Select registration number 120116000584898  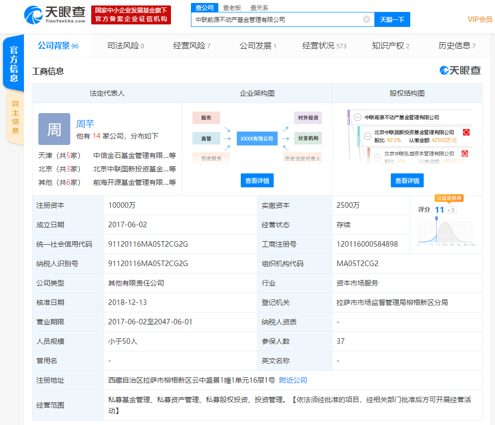coord(367,244)
